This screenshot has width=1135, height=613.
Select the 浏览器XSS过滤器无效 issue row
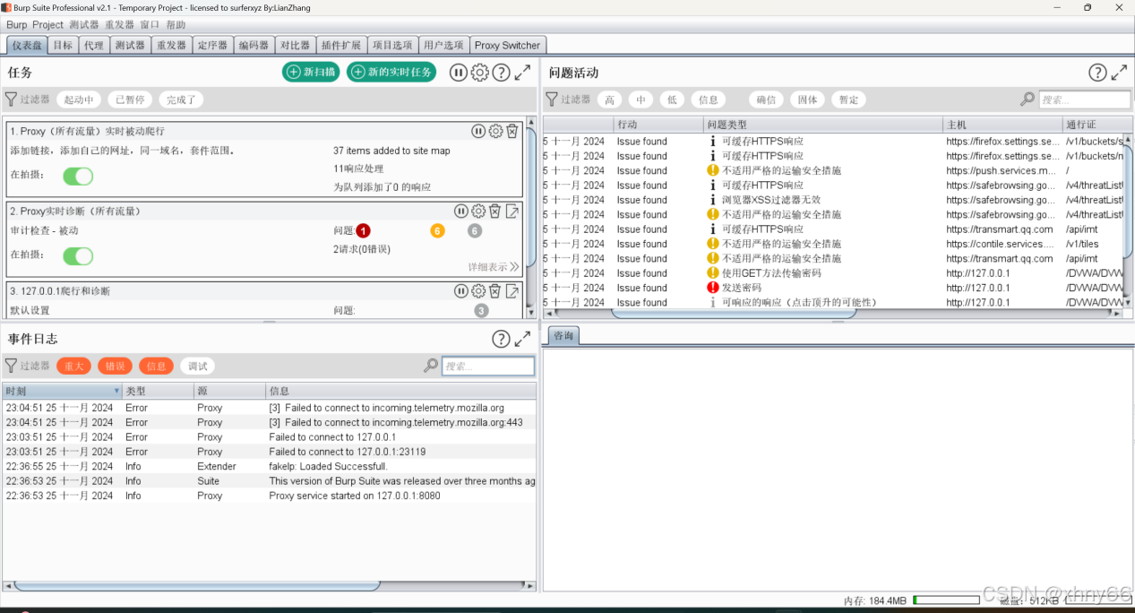[832, 200]
